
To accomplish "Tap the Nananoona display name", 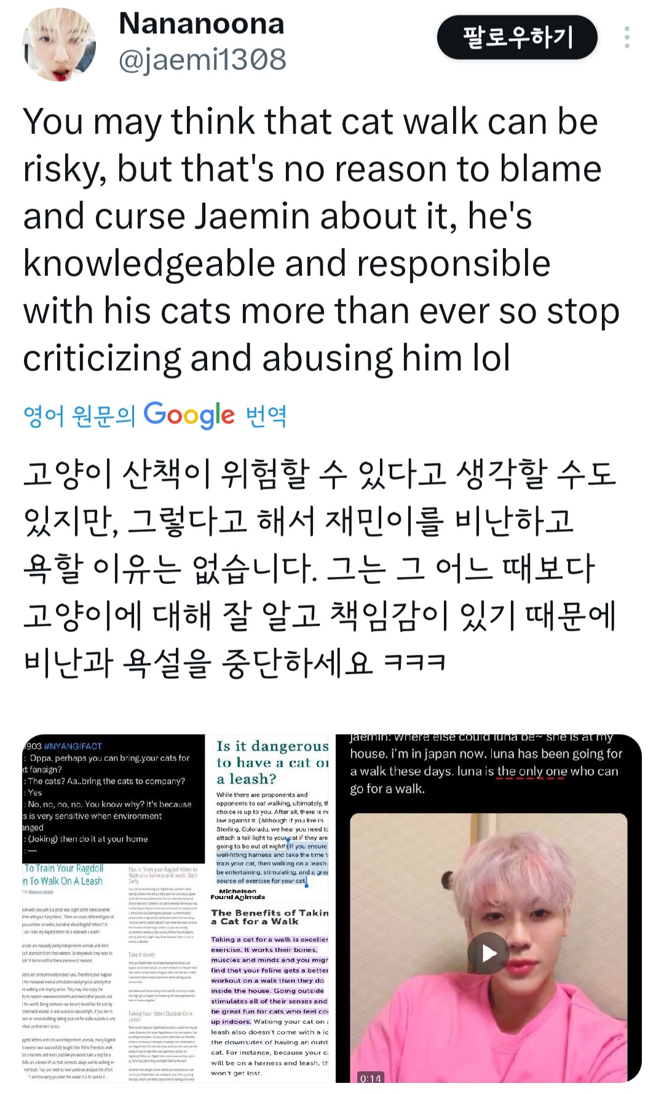I will pyautogui.click(x=202, y=24).
